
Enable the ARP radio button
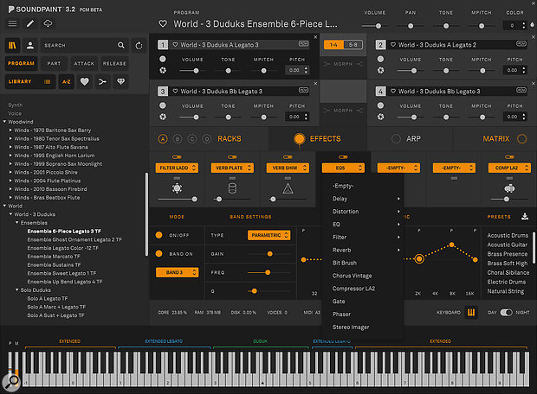pyautogui.click(x=396, y=139)
